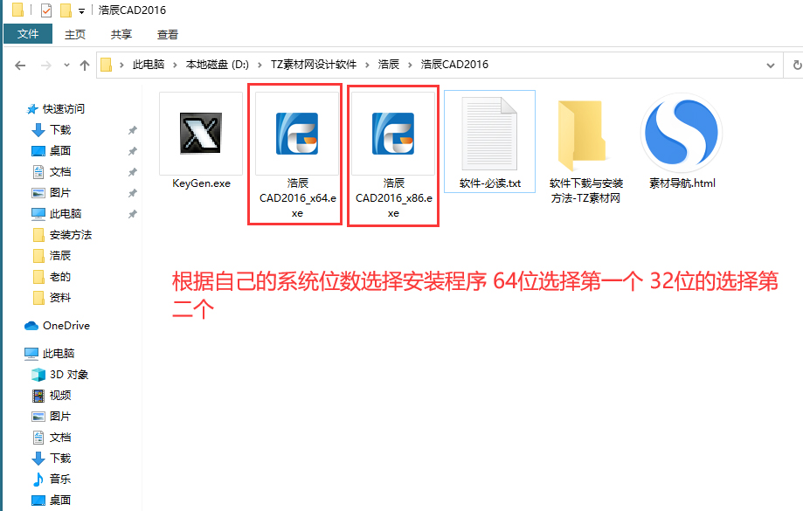Open pinned 此电脑 under quick access
Screen dimensions: 803x511
click(66, 213)
